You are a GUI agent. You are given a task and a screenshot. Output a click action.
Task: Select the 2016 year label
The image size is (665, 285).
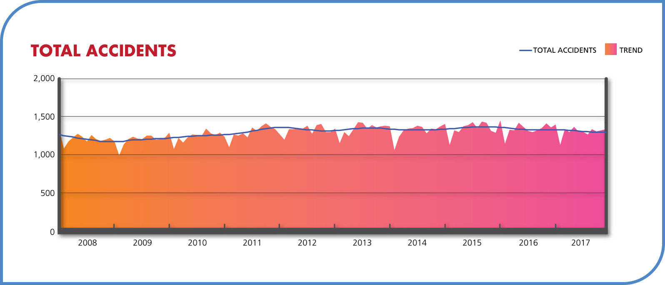pyautogui.click(x=528, y=243)
